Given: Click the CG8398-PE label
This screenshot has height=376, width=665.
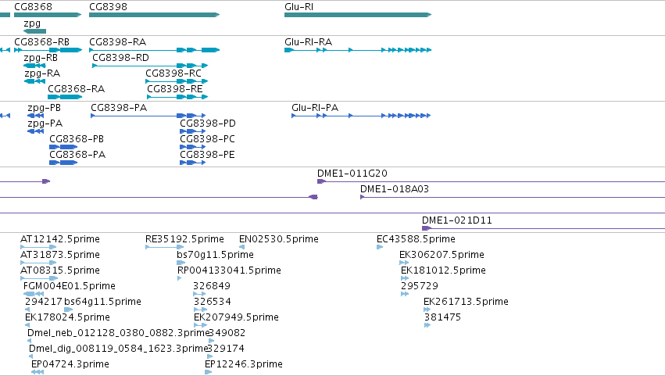Looking at the screenshot, I should 207,155.
